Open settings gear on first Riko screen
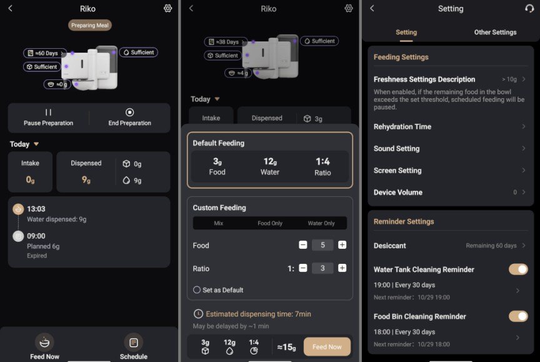Viewport: 540px width, 362px height. coord(167,8)
